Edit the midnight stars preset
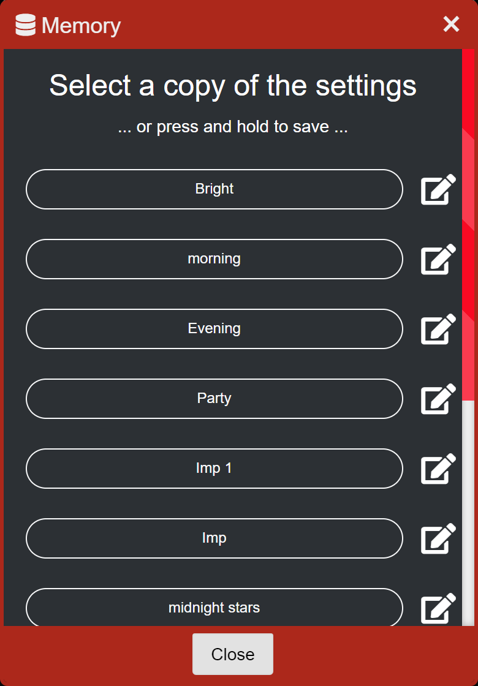 (x=438, y=608)
